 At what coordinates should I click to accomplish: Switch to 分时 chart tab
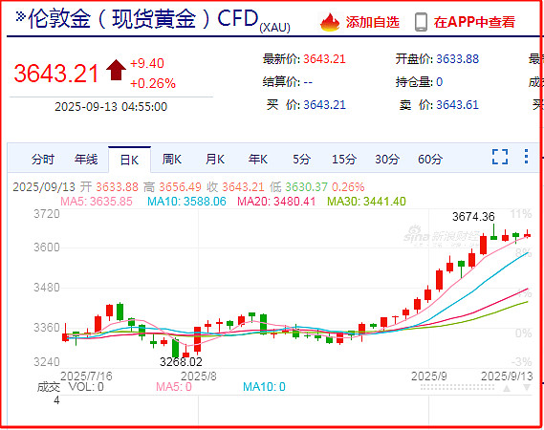43,160
